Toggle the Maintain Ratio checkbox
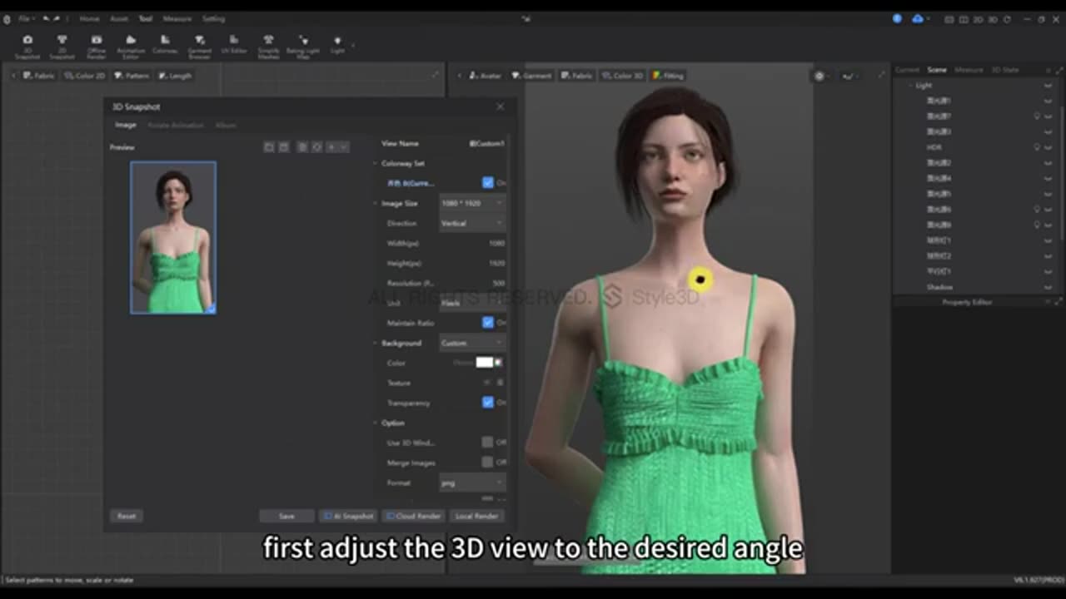Viewport: 1066px width, 599px height. pyautogui.click(x=488, y=322)
